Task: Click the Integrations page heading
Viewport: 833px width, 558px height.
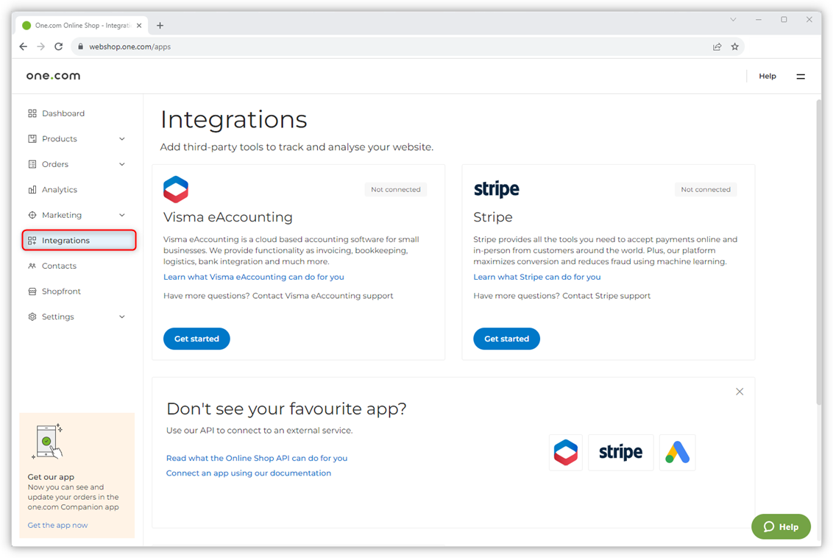Action: (234, 119)
